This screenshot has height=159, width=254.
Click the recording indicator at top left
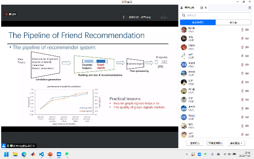pos(10,14)
